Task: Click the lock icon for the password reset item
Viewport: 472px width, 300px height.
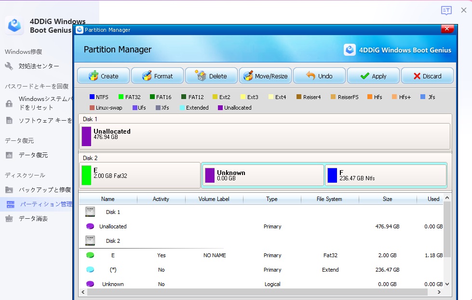Action: click(x=9, y=103)
